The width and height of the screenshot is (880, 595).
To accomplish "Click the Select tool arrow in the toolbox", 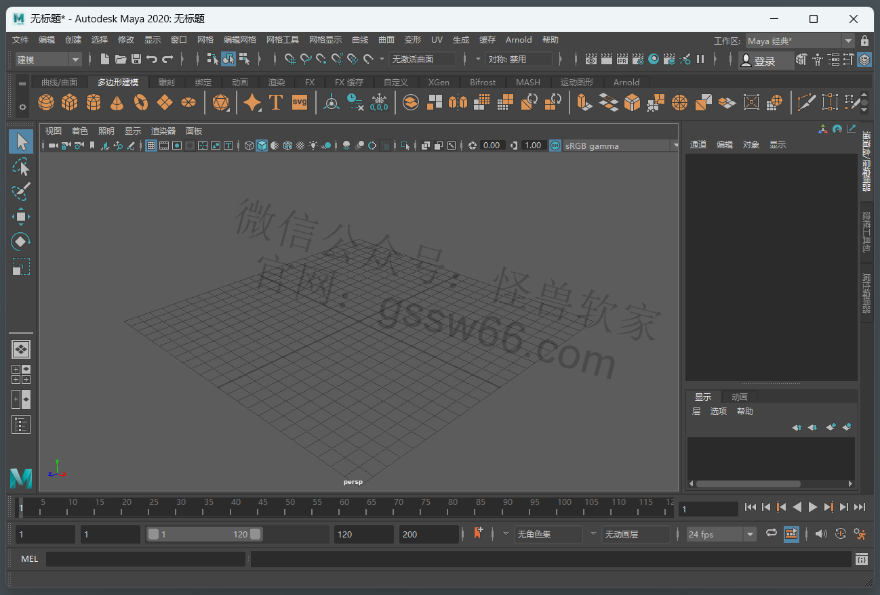I will point(21,141).
